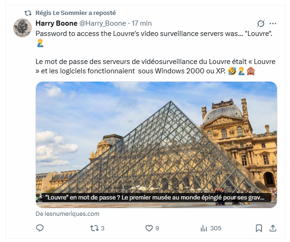290x242 pixels.
Task: Open Harry Boone's profile avatar
Action: tap(22, 28)
